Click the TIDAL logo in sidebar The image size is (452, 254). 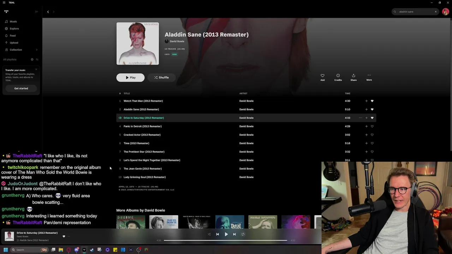(x=6, y=12)
